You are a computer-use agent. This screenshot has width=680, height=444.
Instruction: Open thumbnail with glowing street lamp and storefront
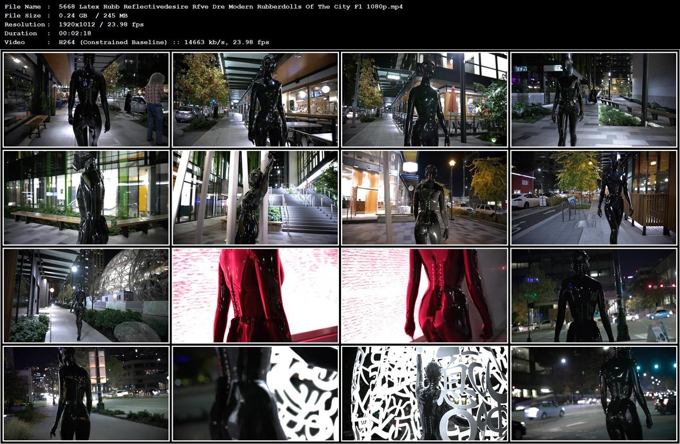424,198
